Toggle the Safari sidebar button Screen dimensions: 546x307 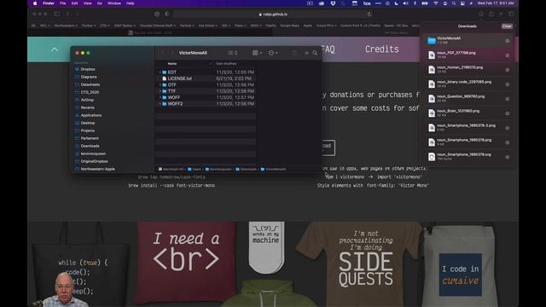coord(57,14)
